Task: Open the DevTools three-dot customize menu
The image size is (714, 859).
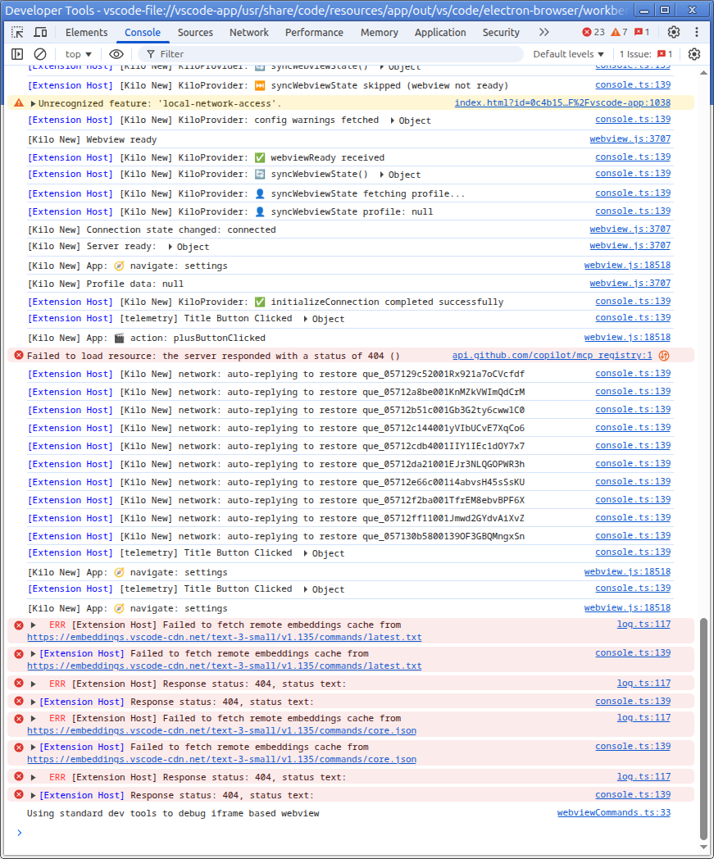Action: tap(697, 32)
